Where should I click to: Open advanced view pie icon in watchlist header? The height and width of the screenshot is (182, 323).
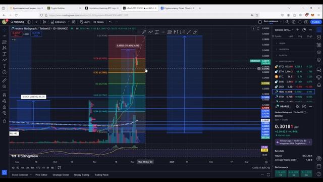[x=304, y=30]
